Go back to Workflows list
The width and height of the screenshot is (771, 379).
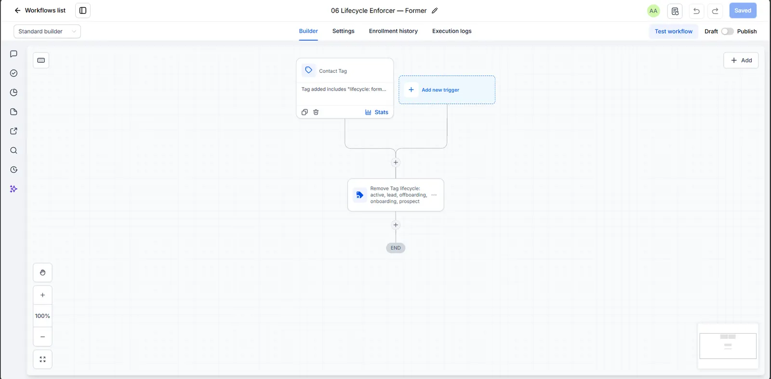pos(40,11)
